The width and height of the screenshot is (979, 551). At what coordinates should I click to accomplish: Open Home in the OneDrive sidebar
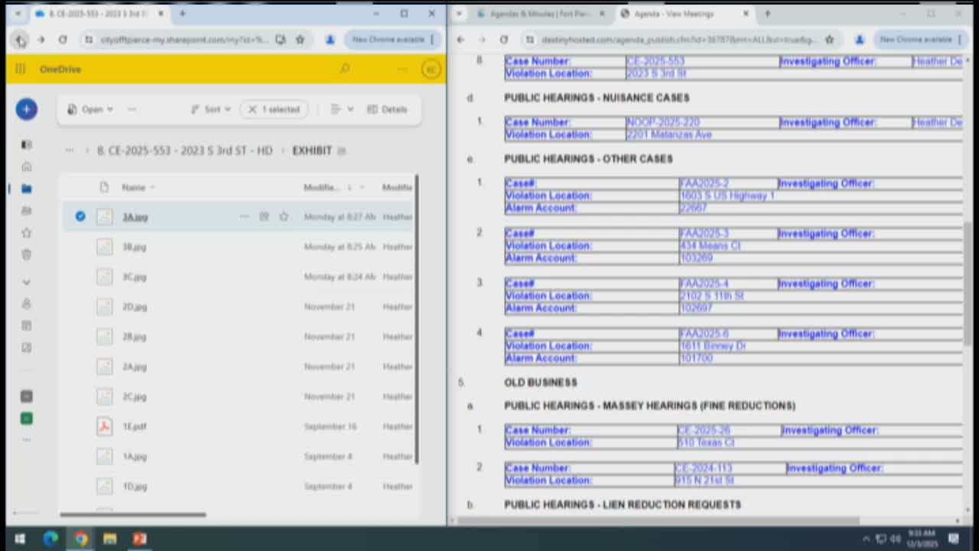[x=27, y=167]
